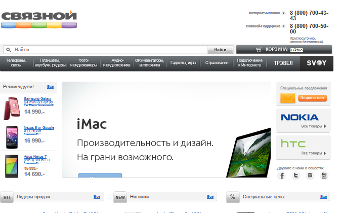This screenshot has width=340, height=213.
Task: Open Подключение к Интернету menu
Action: (249, 63)
